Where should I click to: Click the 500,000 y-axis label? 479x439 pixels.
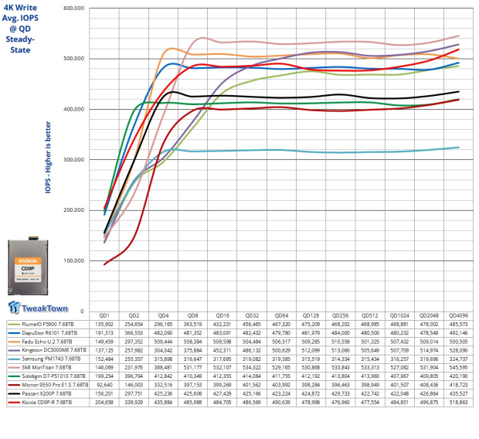click(x=74, y=59)
